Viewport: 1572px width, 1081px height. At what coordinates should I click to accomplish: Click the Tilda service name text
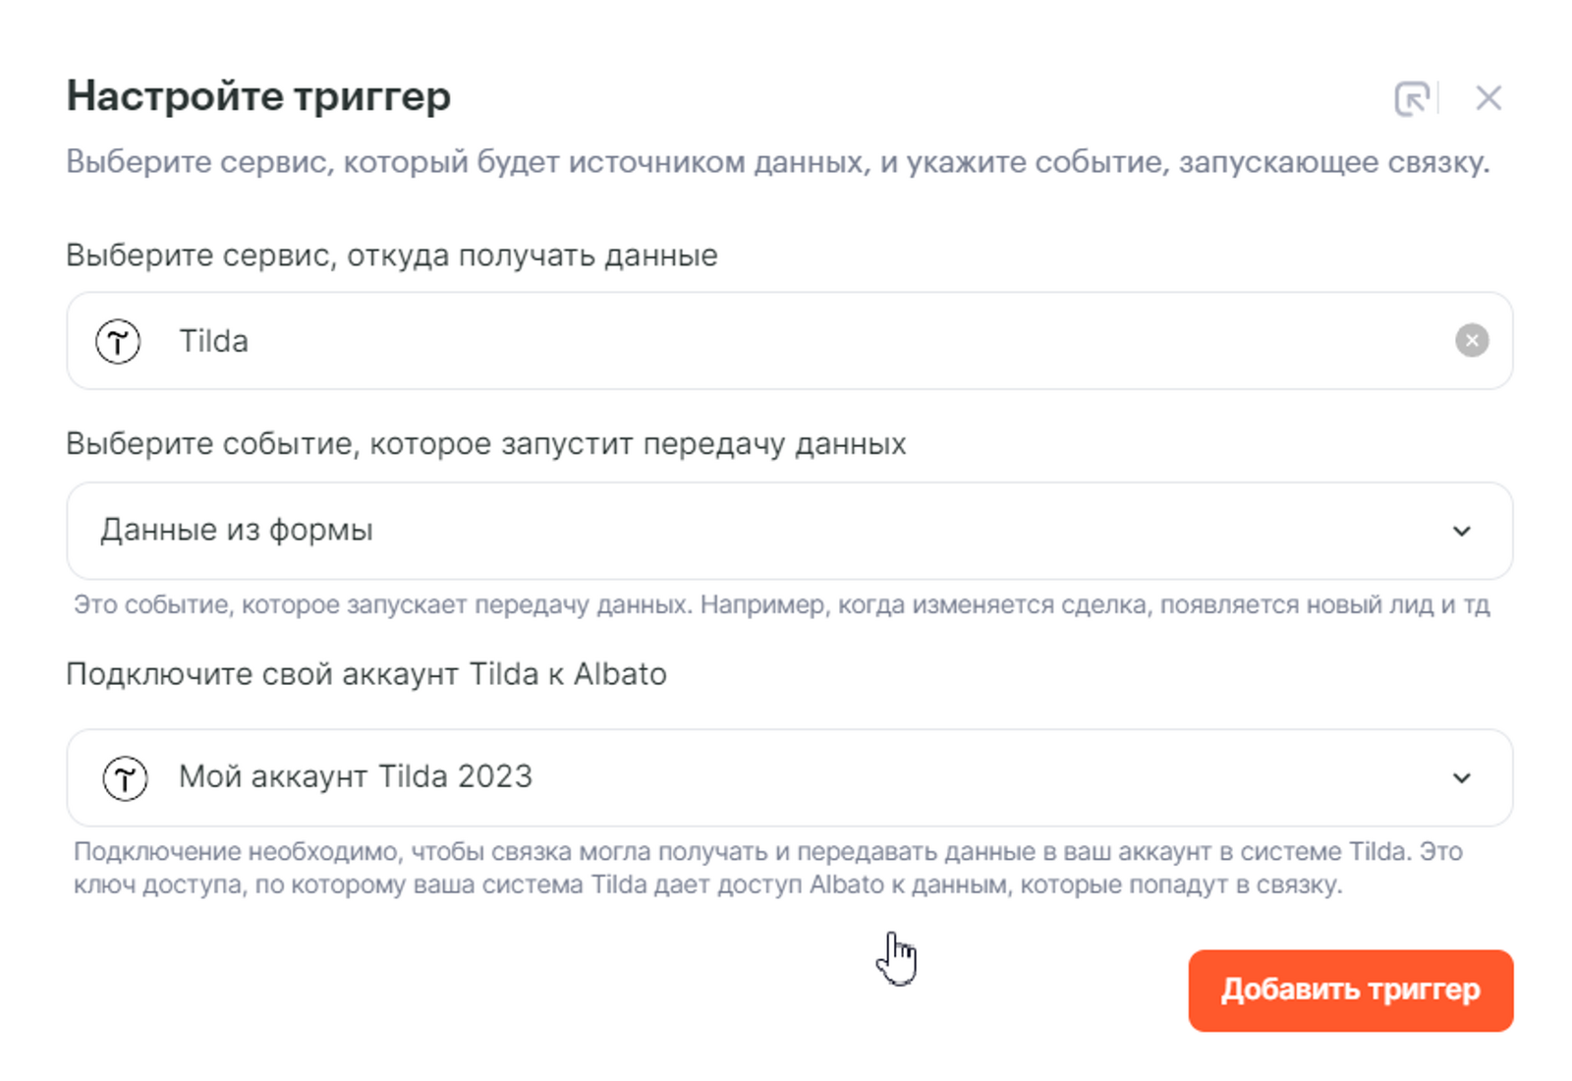tap(213, 342)
